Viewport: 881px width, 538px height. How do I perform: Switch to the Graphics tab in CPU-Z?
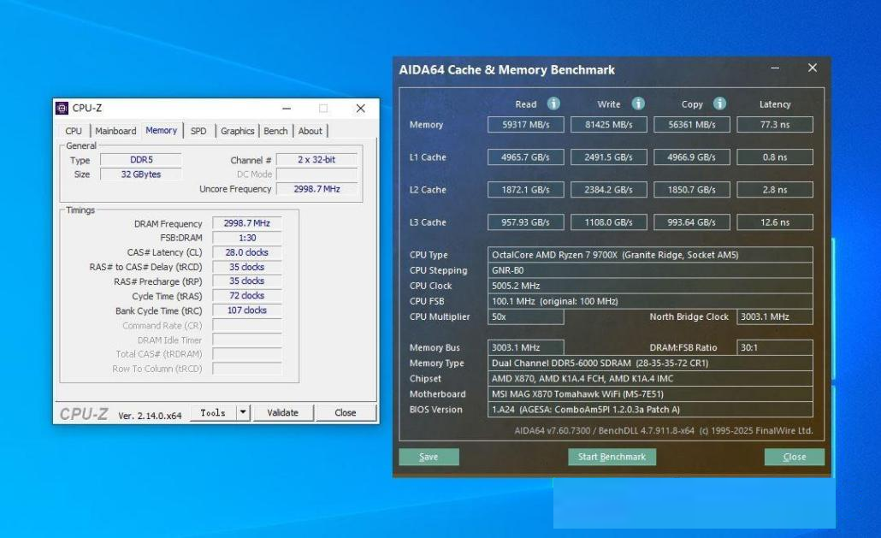pos(237,131)
